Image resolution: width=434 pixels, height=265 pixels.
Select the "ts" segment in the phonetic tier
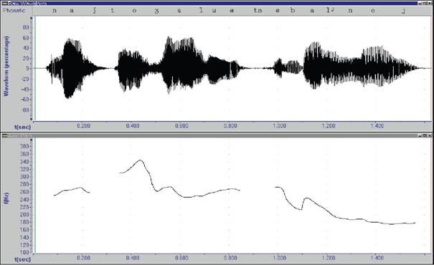[x=258, y=11]
